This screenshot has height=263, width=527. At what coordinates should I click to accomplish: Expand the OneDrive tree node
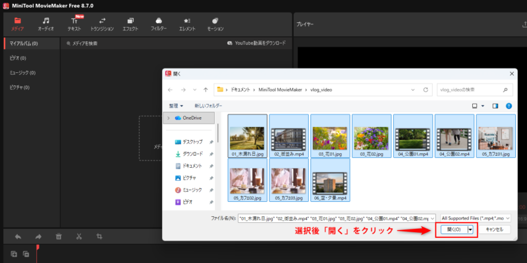point(169,118)
